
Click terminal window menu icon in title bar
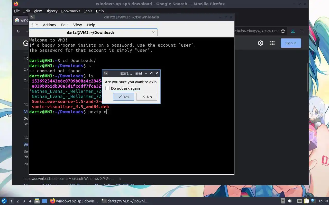(x=32, y=17)
